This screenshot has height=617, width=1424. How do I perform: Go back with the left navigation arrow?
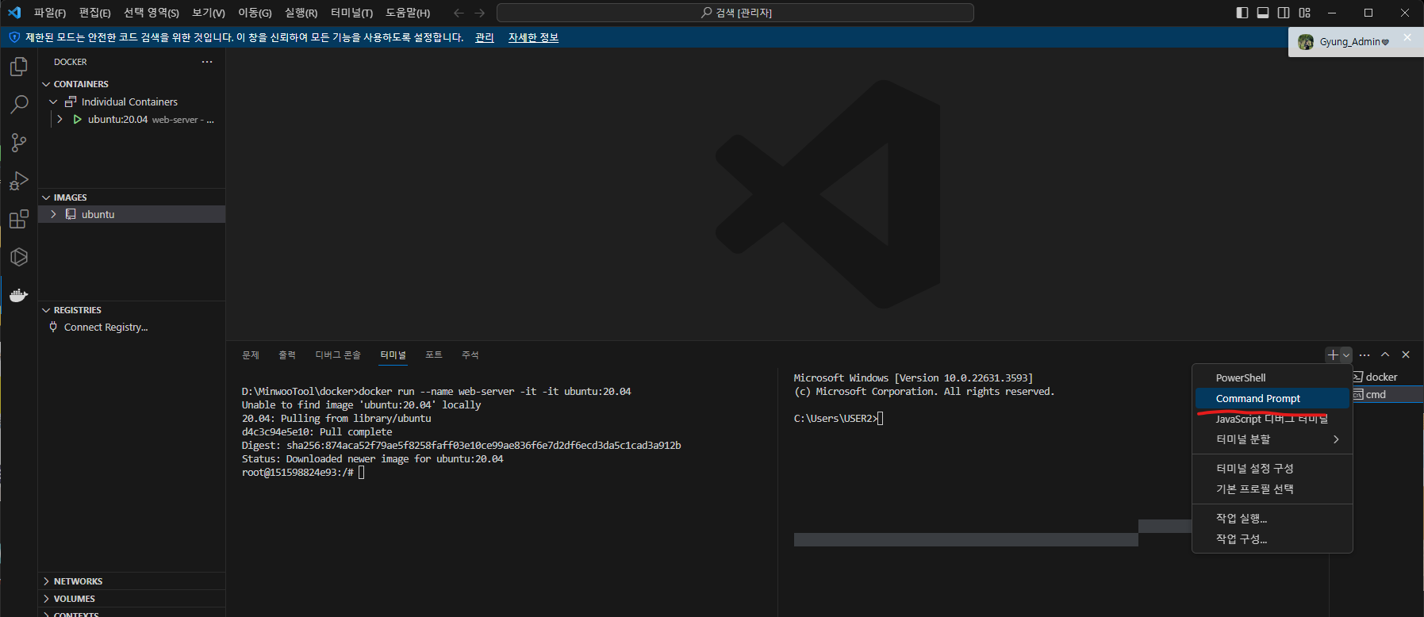459,13
